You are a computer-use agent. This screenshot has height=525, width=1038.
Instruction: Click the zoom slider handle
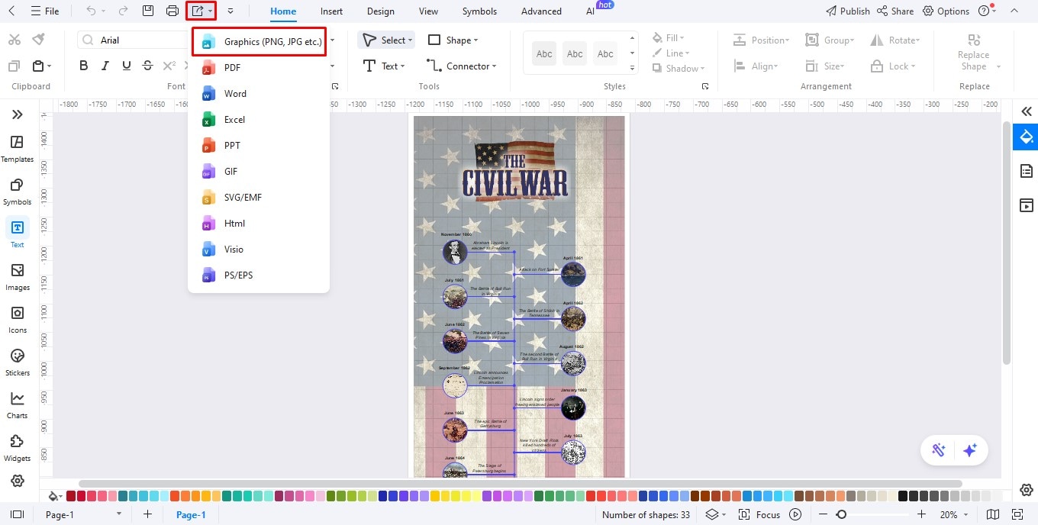[842, 515]
